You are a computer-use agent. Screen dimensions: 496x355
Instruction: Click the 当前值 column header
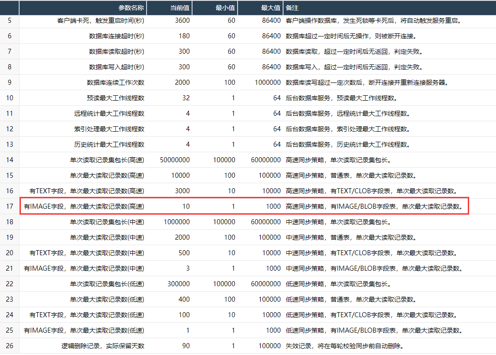click(x=180, y=8)
